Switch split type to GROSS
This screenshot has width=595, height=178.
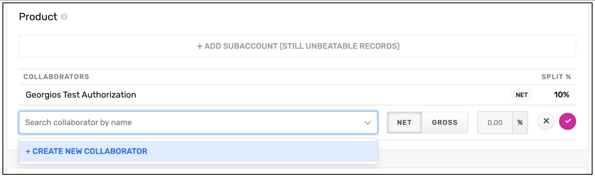[445, 122]
